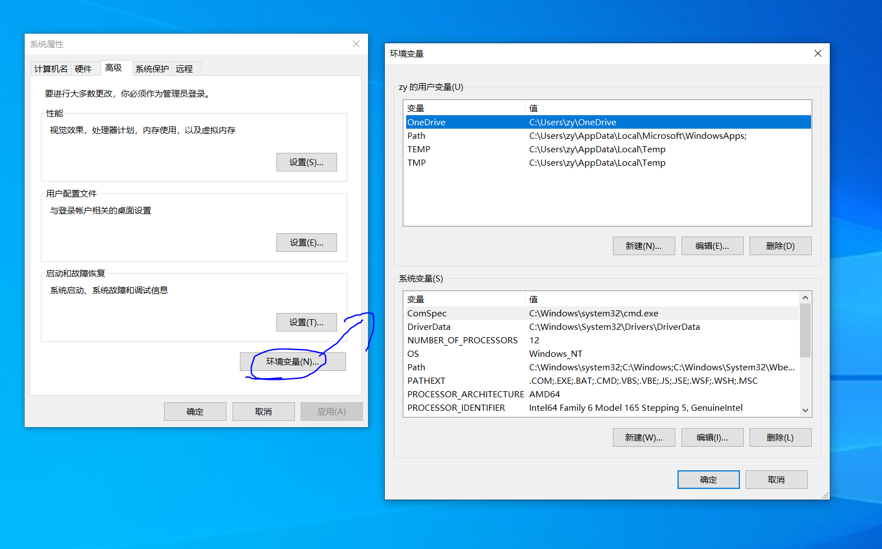This screenshot has height=549, width=882.
Task: Click 编辑(I)... for system variables
Action: pyautogui.click(x=712, y=437)
